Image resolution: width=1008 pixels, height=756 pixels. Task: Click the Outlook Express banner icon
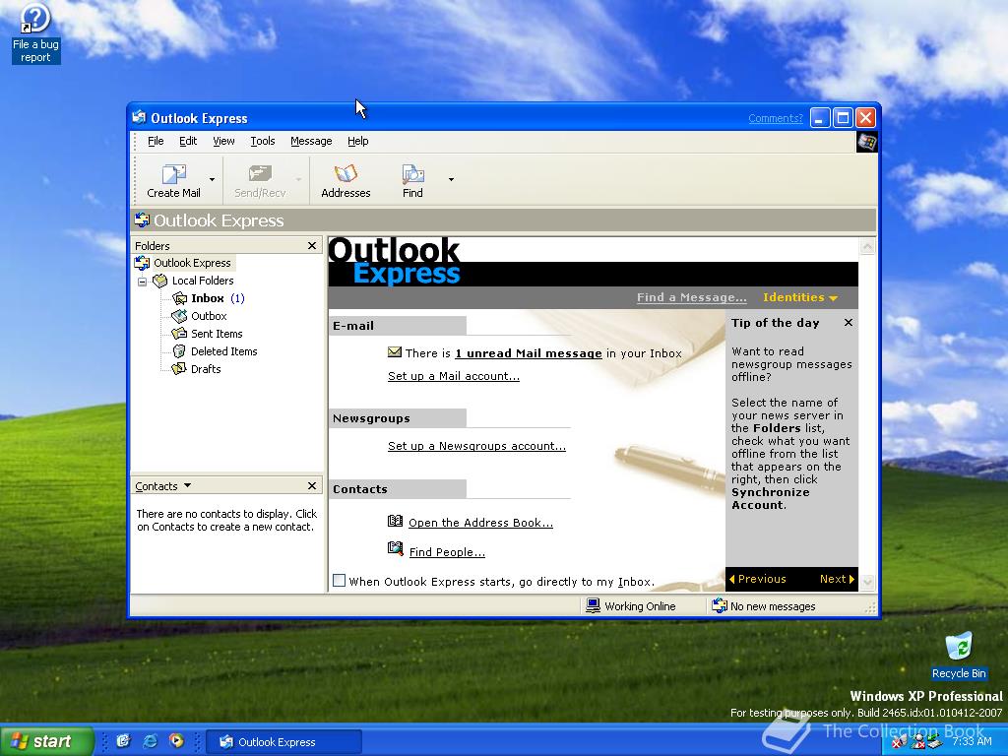[142, 220]
